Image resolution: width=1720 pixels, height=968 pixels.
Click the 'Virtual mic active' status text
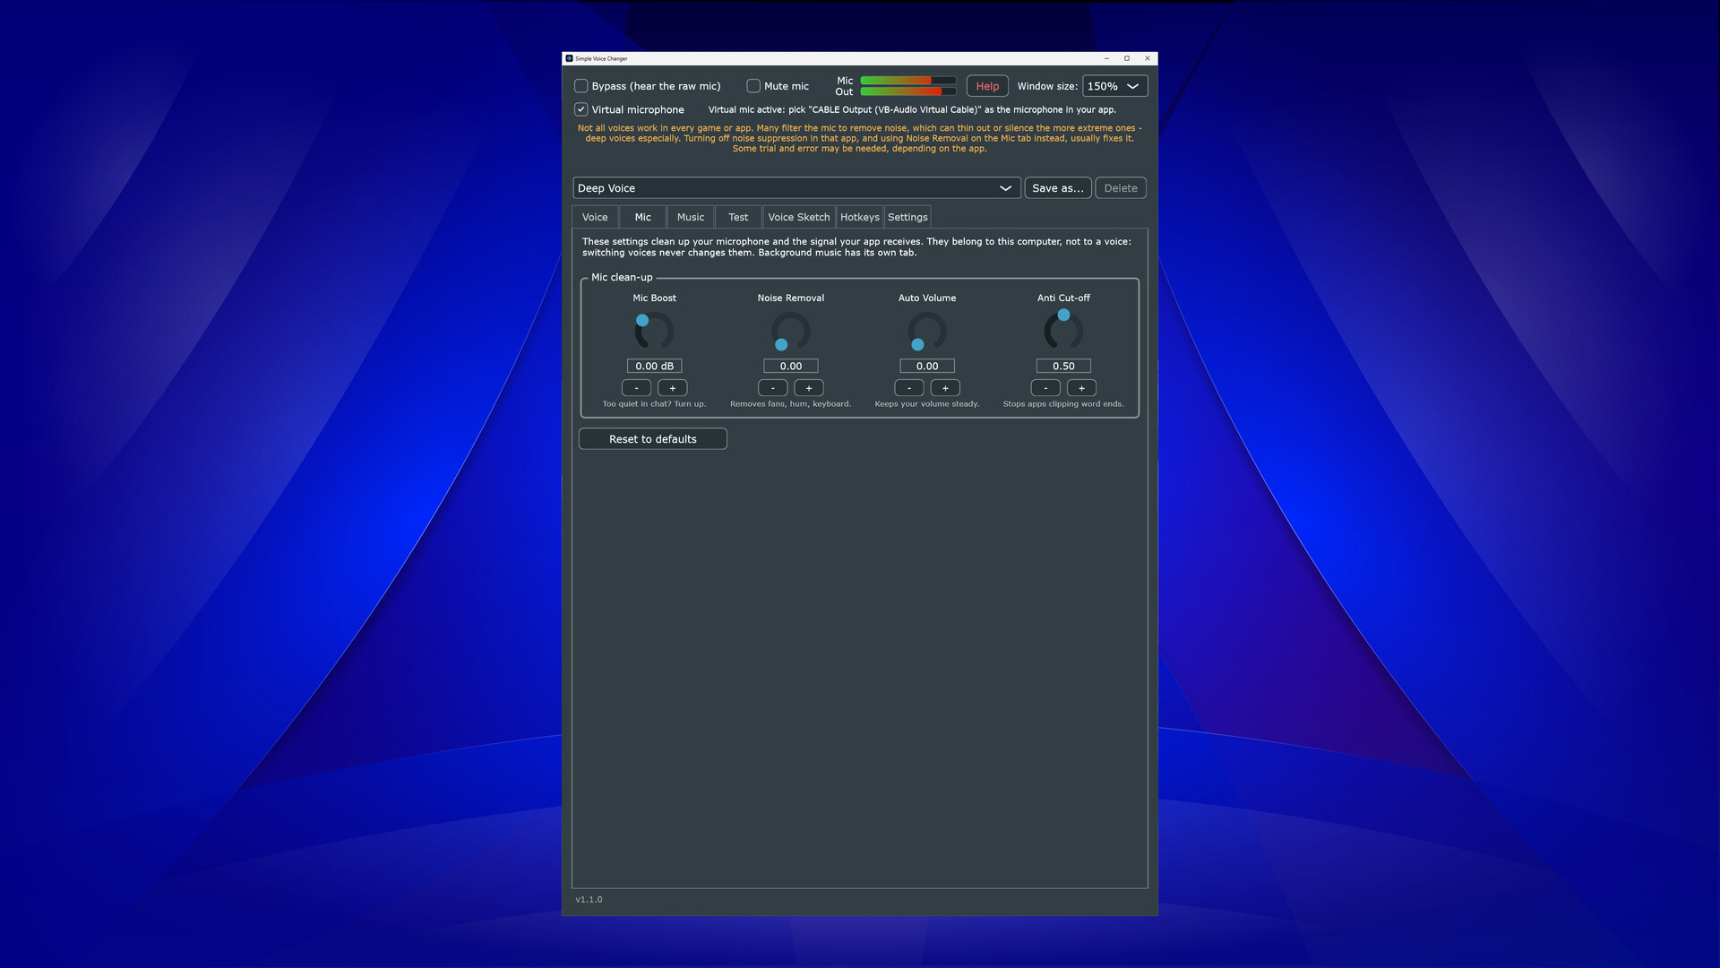pyautogui.click(x=912, y=109)
